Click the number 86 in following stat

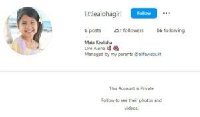pos(159,30)
